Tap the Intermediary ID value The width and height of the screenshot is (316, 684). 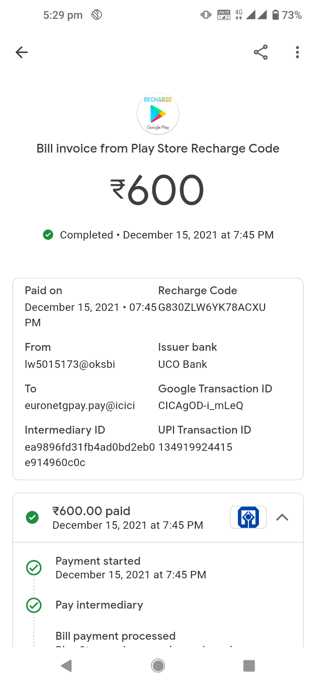coord(90,454)
